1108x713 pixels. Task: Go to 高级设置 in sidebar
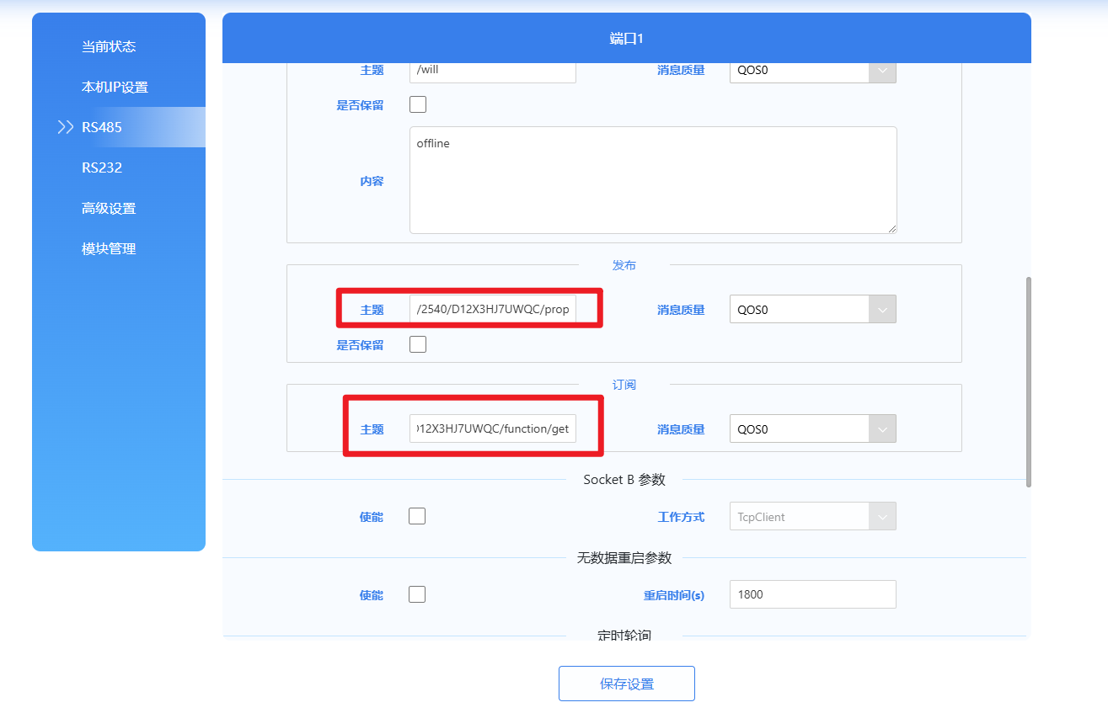point(108,208)
